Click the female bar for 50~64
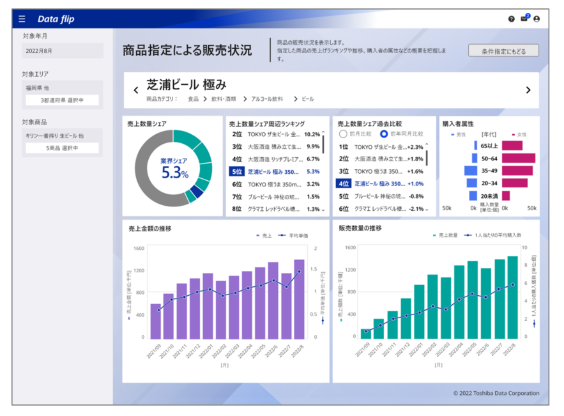This screenshot has width=564, height=416. tap(518, 158)
